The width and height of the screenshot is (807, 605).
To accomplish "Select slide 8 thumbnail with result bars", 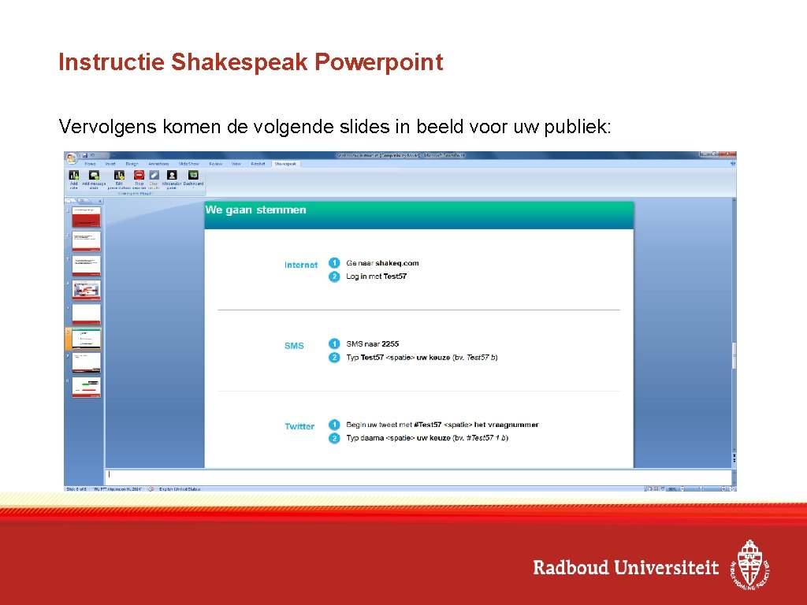I will (x=87, y=387).
